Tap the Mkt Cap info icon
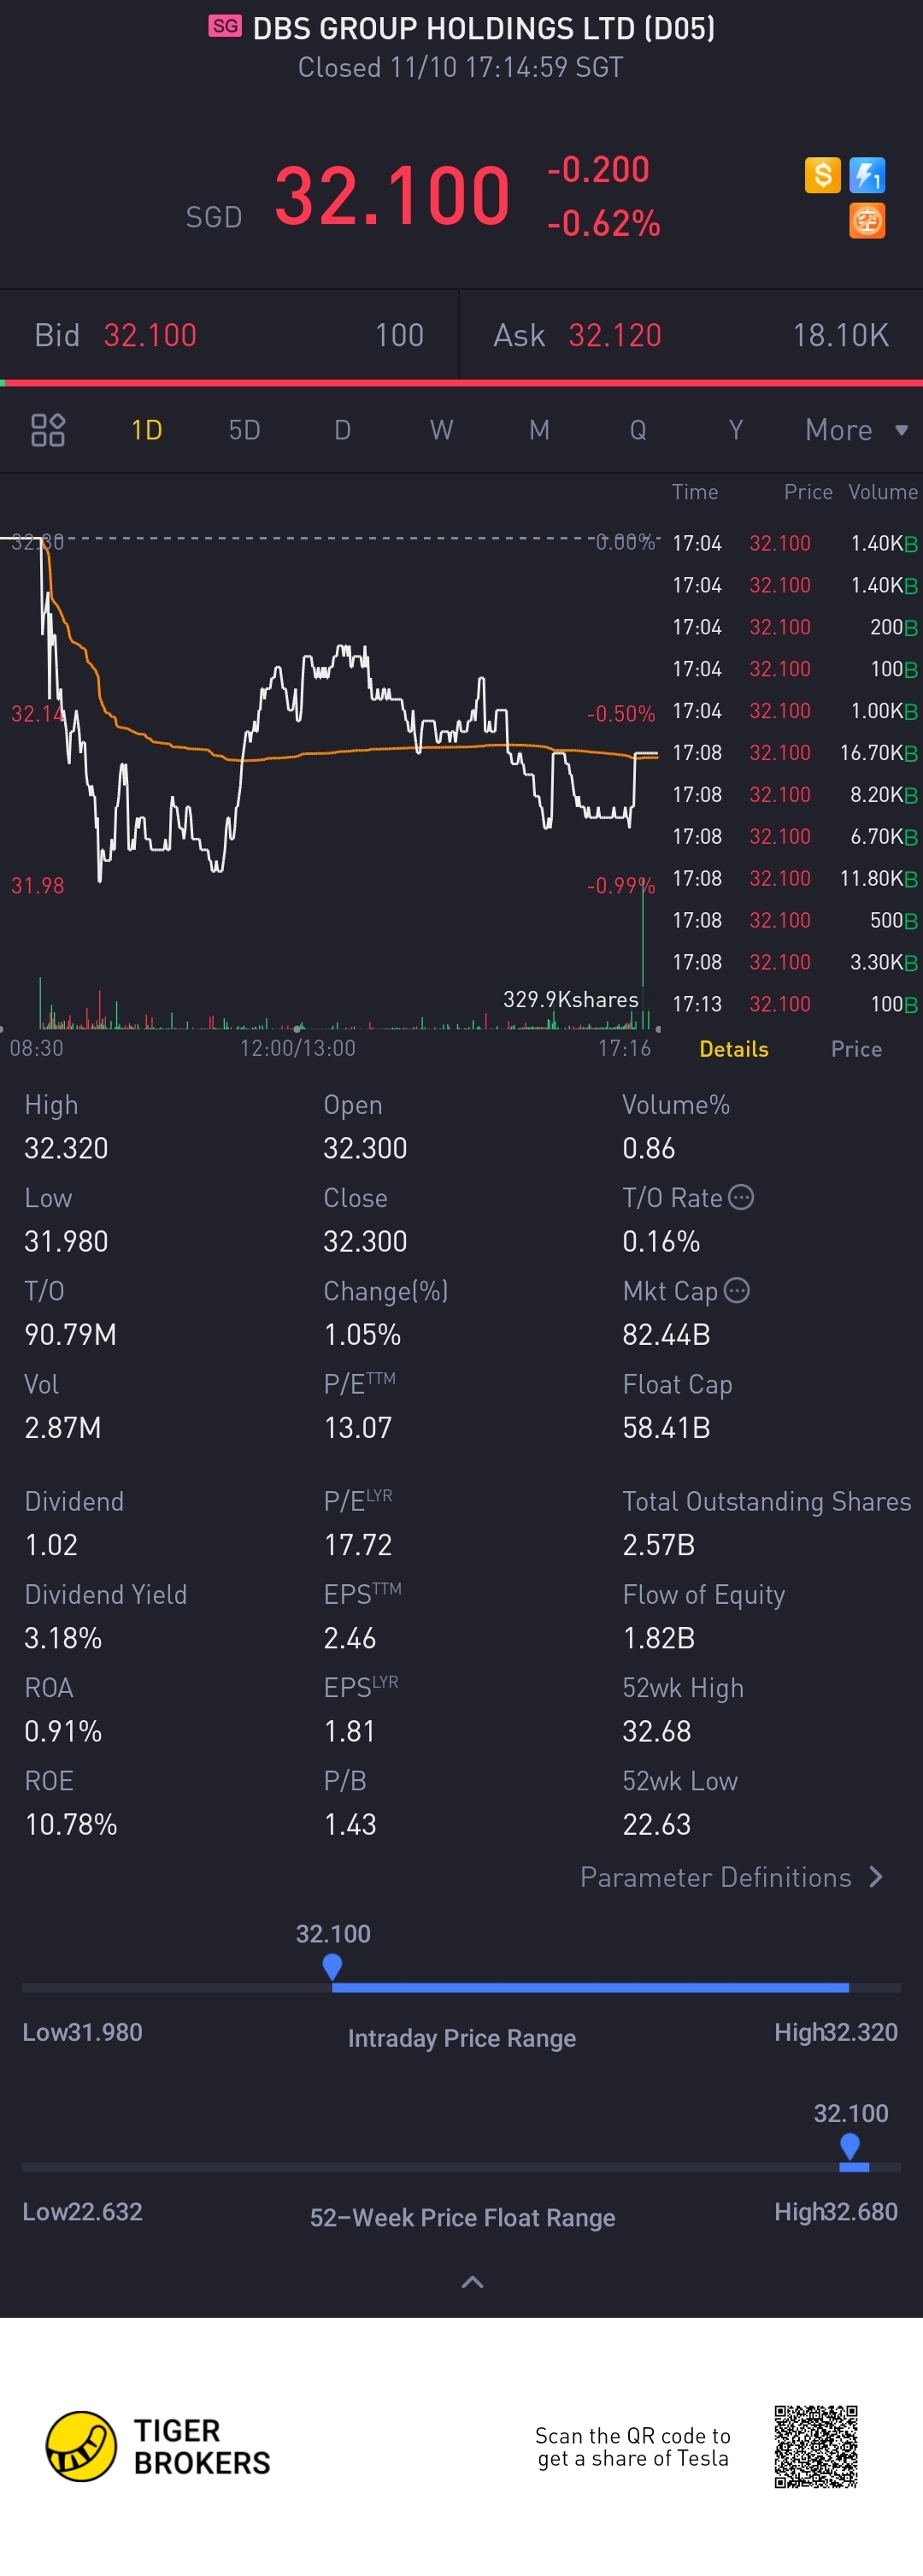923x2576 pixels. point(737,1290)
